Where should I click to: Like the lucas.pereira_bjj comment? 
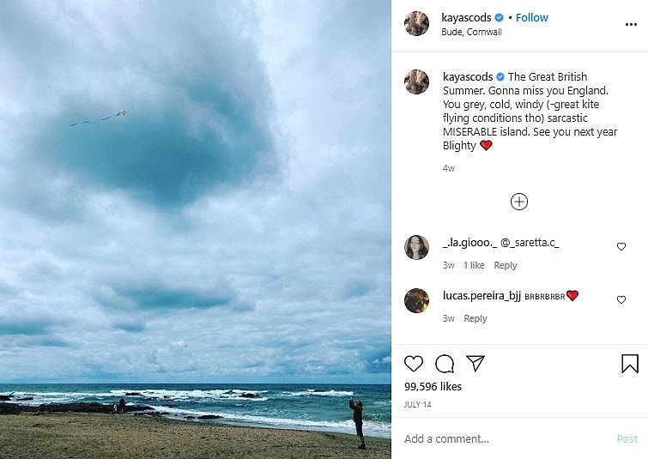(x=621, y=300)
